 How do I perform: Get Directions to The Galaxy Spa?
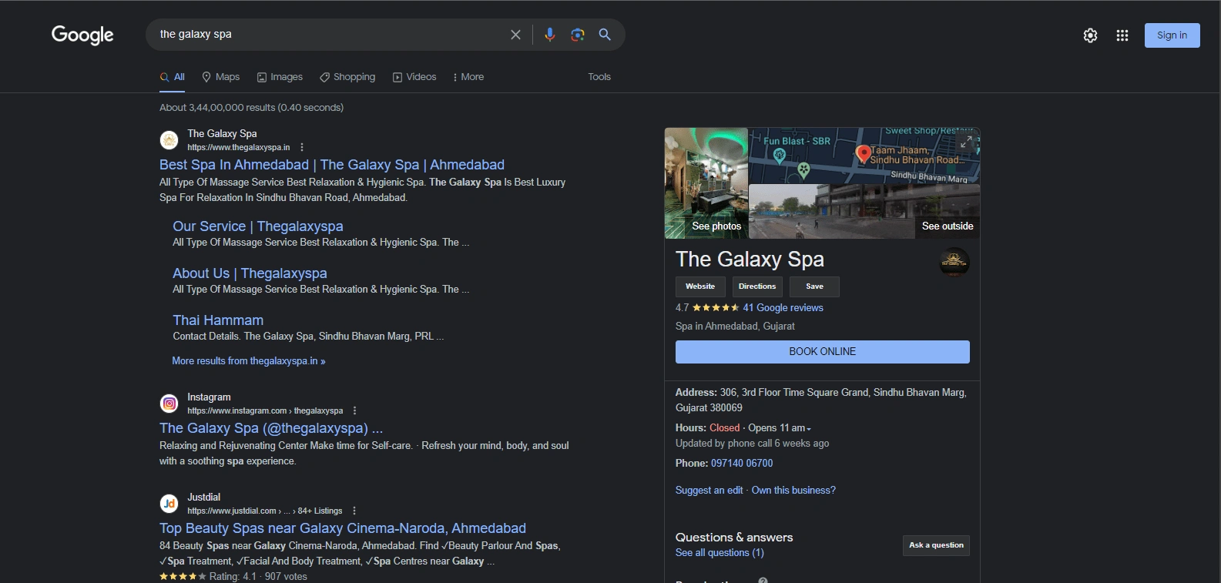tap(757, 286)
